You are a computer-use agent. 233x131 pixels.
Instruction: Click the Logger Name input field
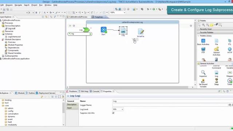pyautogui.click(x=170, y=105)
